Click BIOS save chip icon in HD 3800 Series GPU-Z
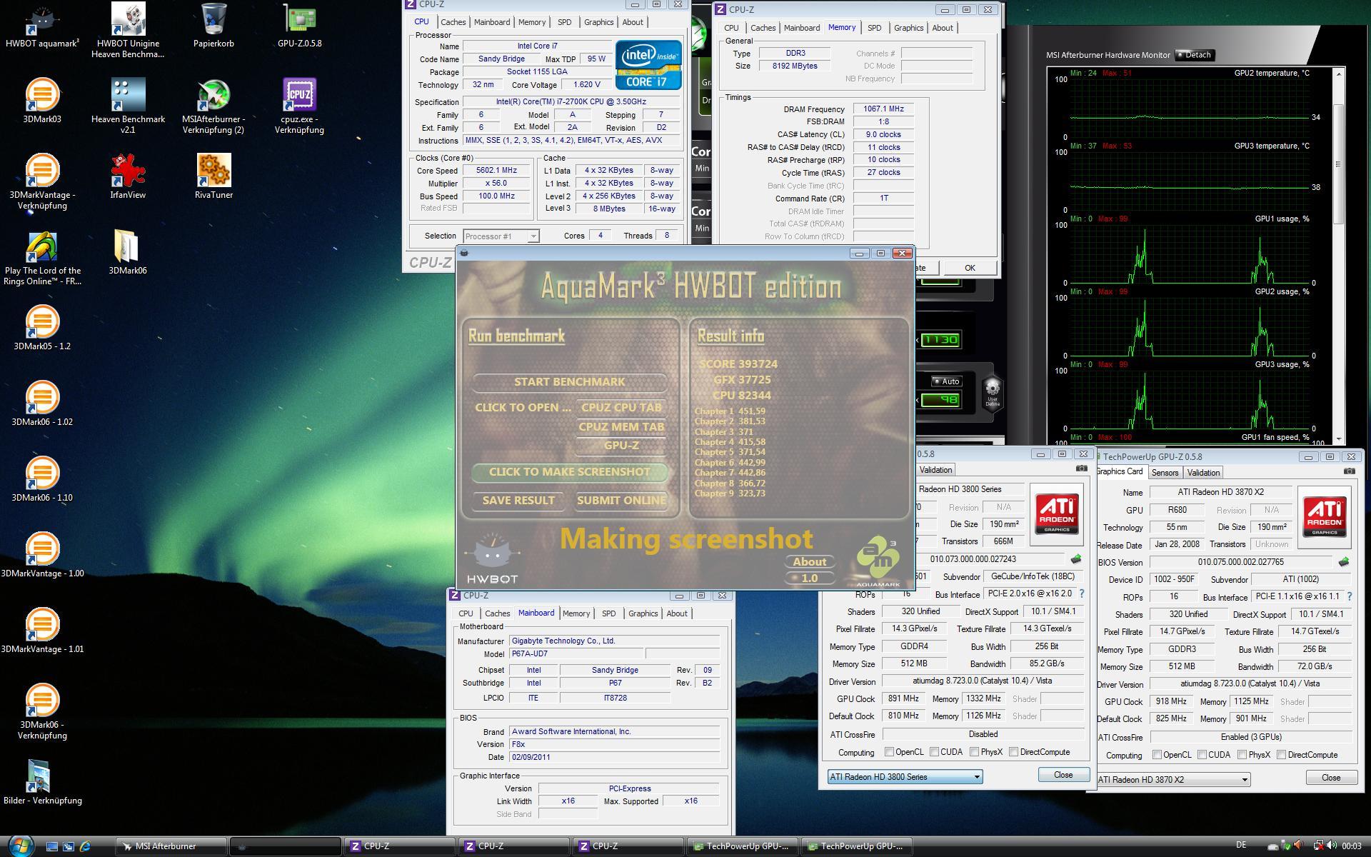This screenshot has width=1371, height=857. [x=1076, y=559]
